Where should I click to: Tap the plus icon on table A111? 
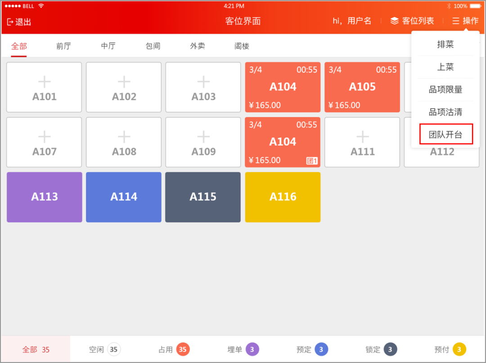click(x=363, y=137)
